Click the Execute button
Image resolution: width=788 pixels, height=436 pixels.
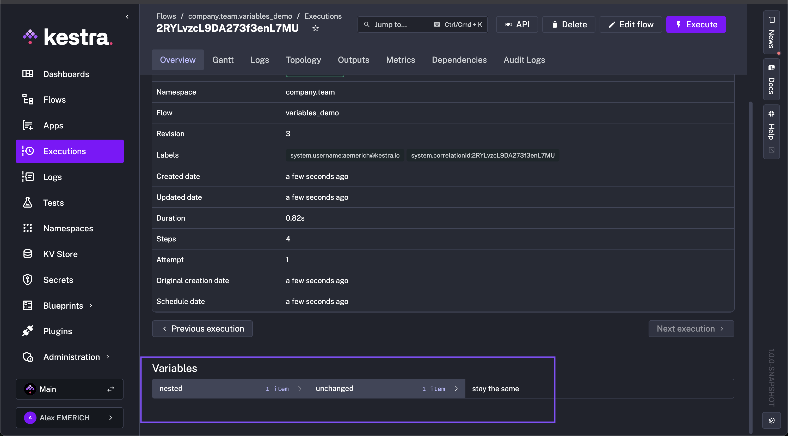pos(696,24)
